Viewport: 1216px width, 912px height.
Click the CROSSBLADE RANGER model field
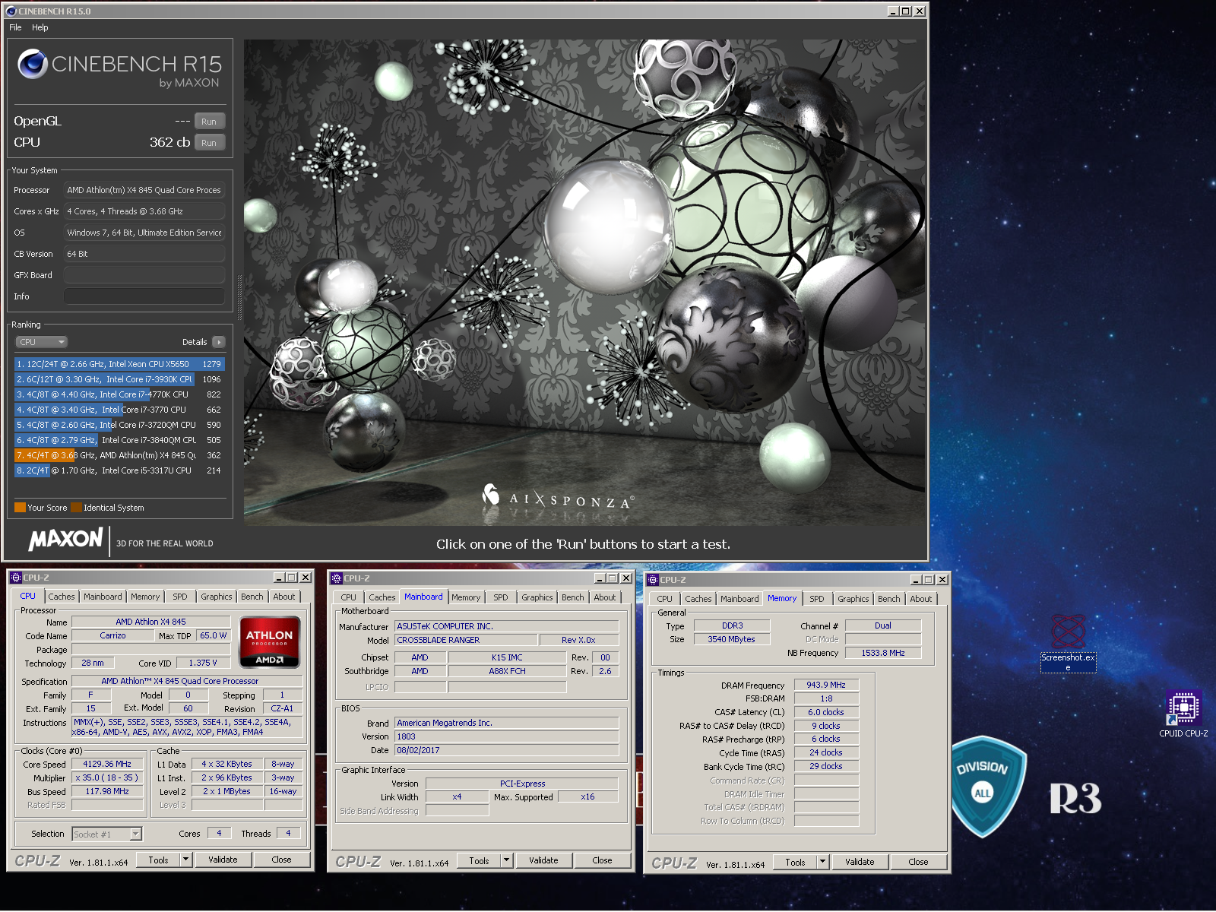(x=466, y=640)
